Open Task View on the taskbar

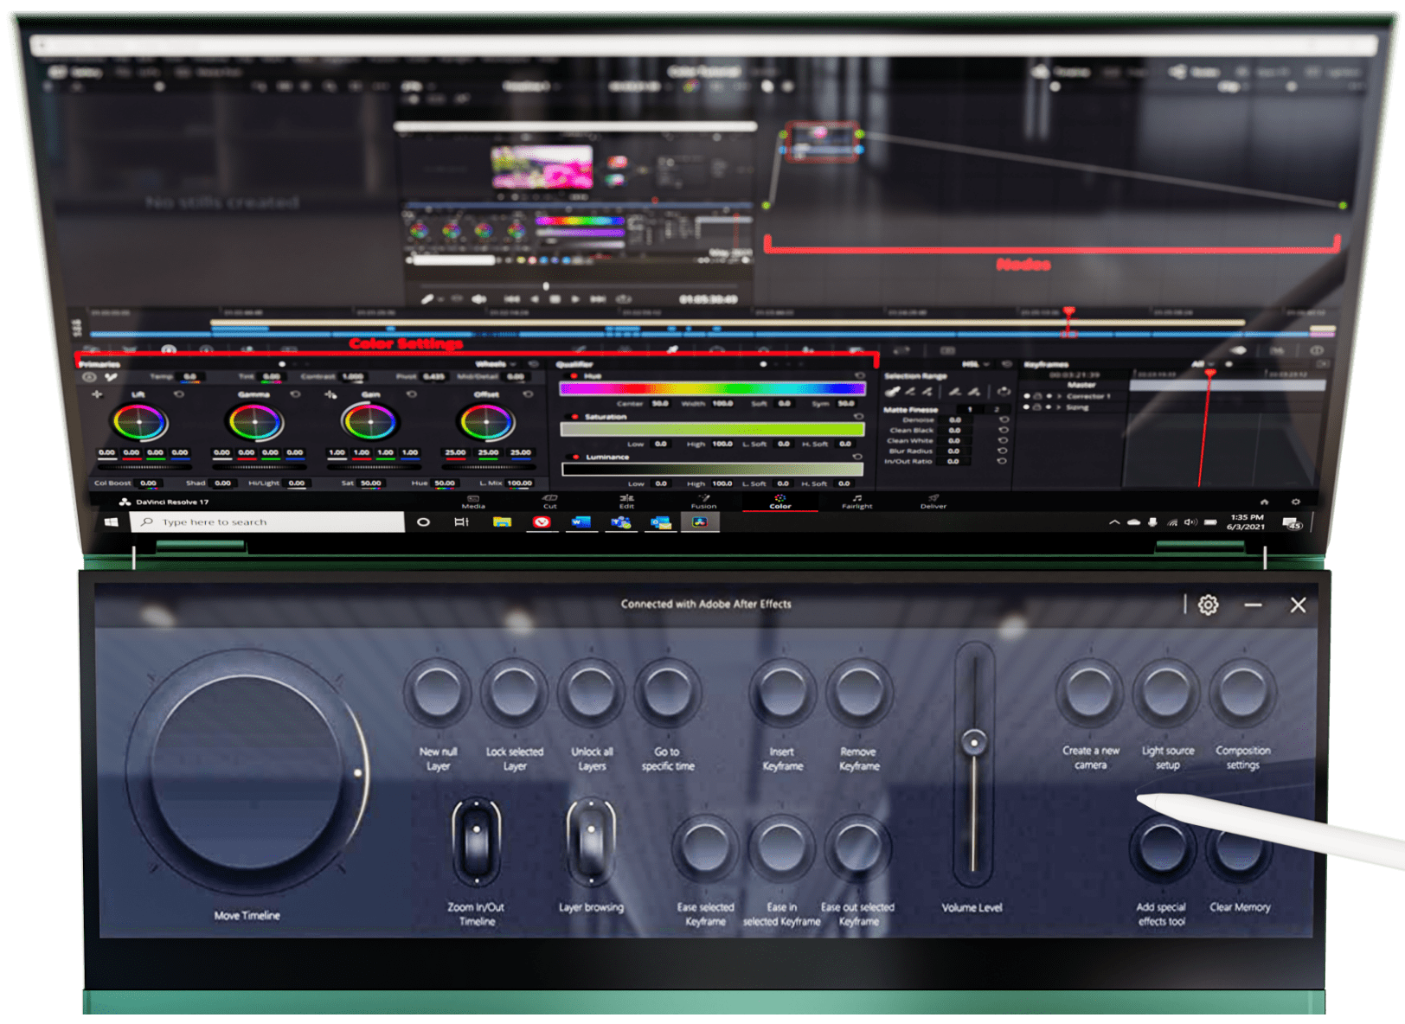tap(462, 522)
